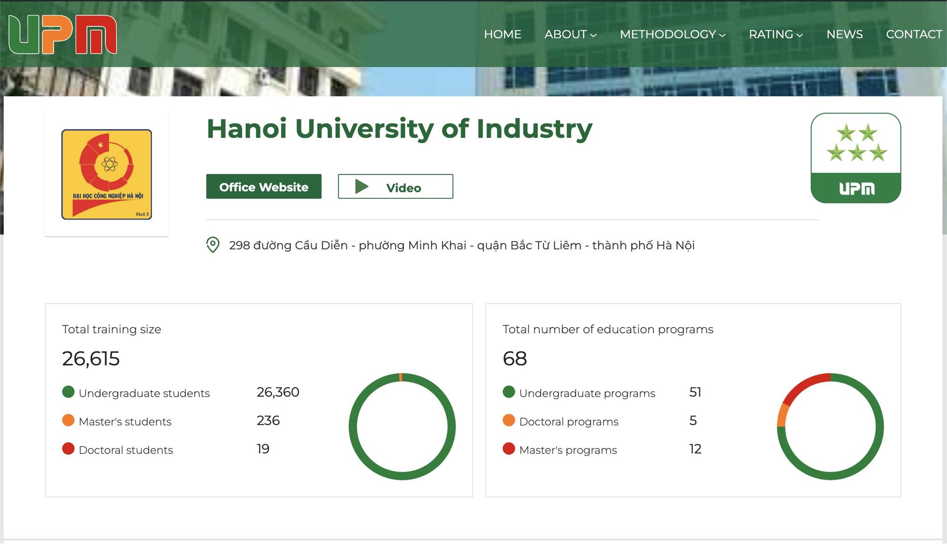Image resolution: width=947 pixels, height=544 pixels.
Task: Open the NEWS menu item
Action: 844,34
